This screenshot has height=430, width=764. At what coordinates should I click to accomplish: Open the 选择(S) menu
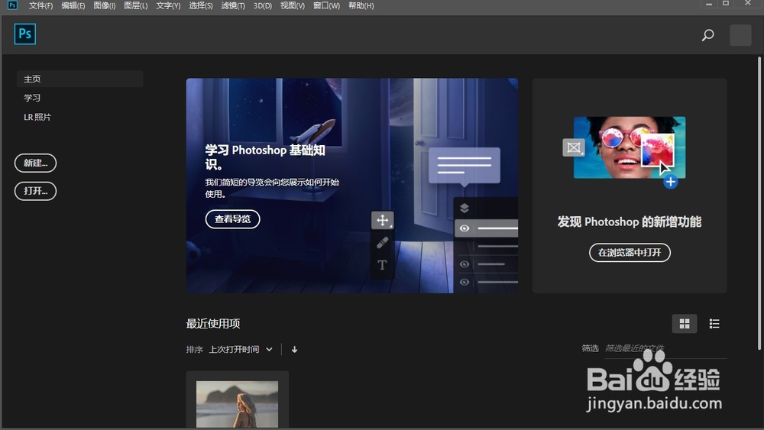pyautogui.click(x=201, y=6)
